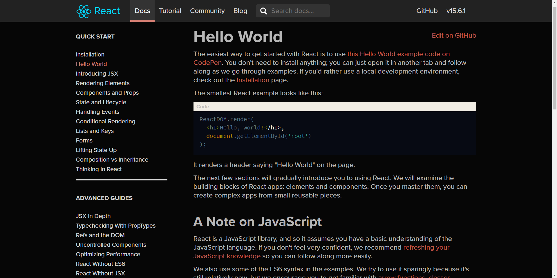Open React Without JSX
Image resolution: width=557 pixels, height=278 pixels.
[100, 273]
